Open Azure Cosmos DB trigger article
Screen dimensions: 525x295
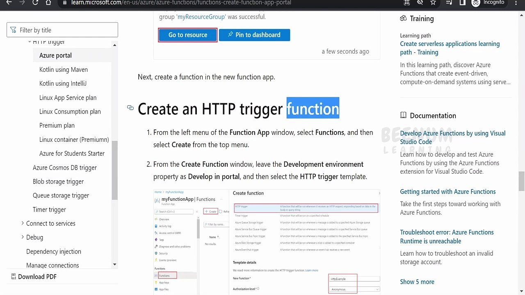pos(65,168)
